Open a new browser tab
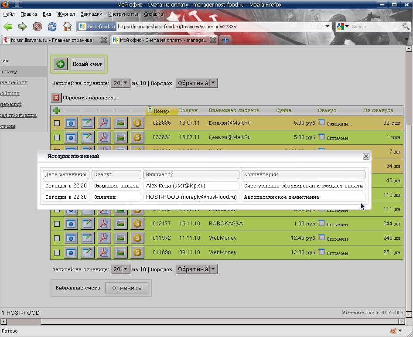Screen dimensions: 413x337 [225, 40]
